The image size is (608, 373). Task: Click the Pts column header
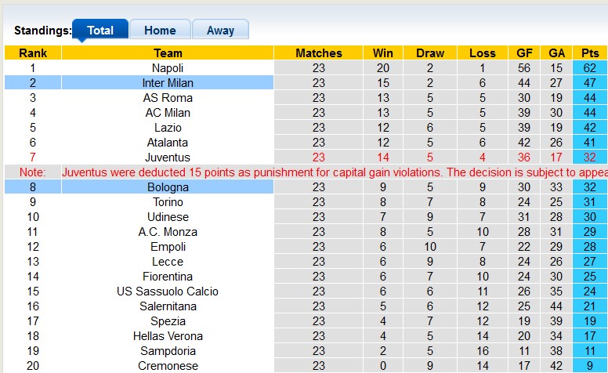[x=590, y=53]
